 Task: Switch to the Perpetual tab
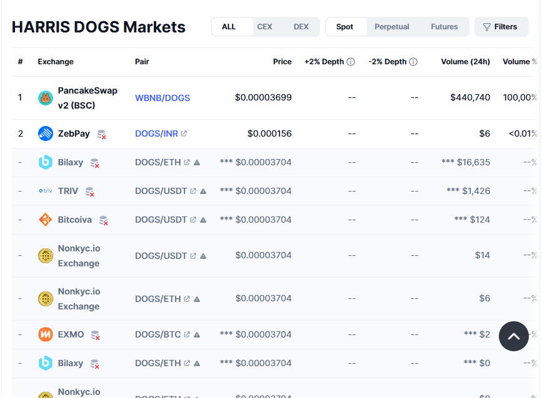[392, 27]
